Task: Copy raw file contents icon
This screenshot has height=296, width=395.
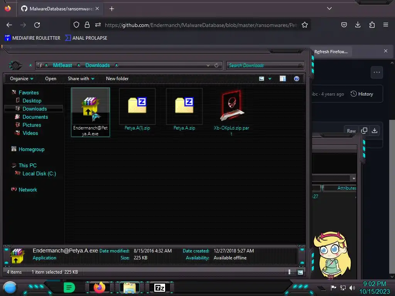Action: tap(364, 131)
